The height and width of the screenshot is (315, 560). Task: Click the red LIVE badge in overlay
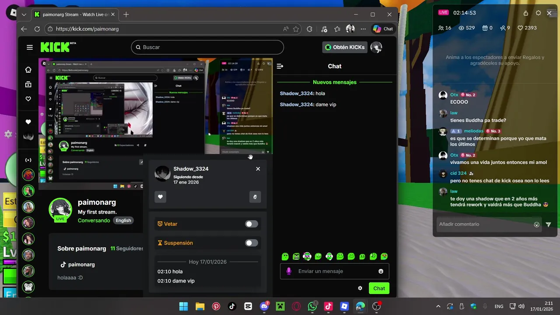point(444,13)
